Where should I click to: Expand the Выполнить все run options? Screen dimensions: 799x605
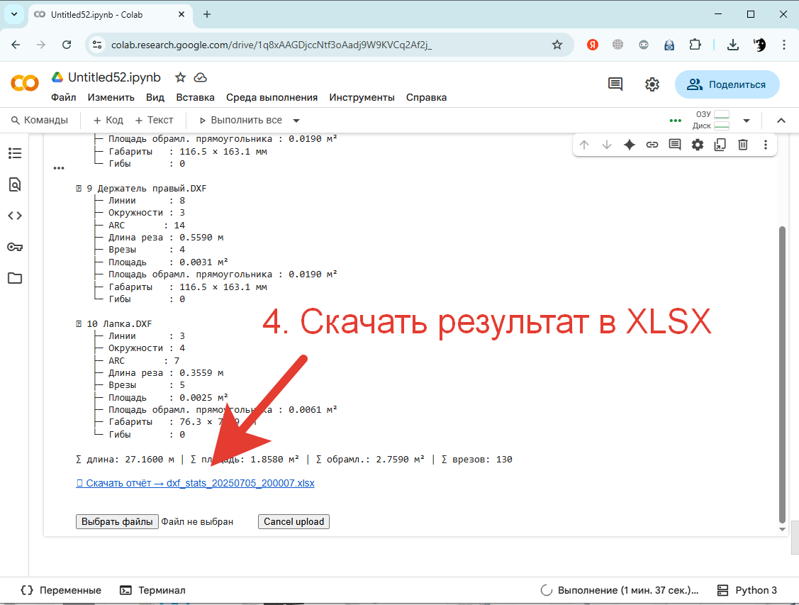[x=296, y=120]
